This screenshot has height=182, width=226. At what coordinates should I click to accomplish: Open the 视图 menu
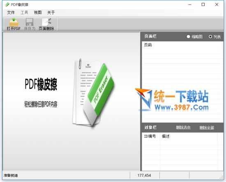click(38, 13)
